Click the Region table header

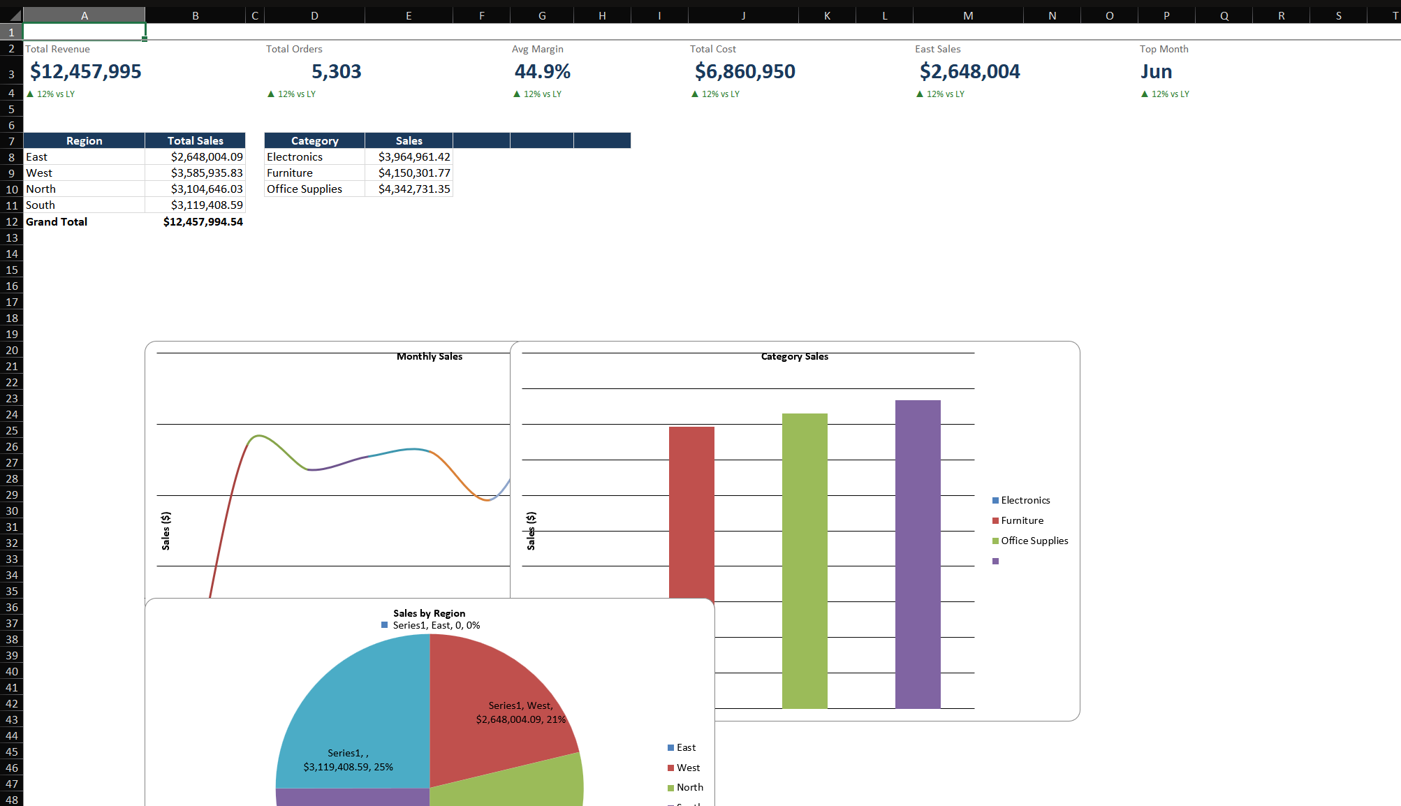pos(85,140)
